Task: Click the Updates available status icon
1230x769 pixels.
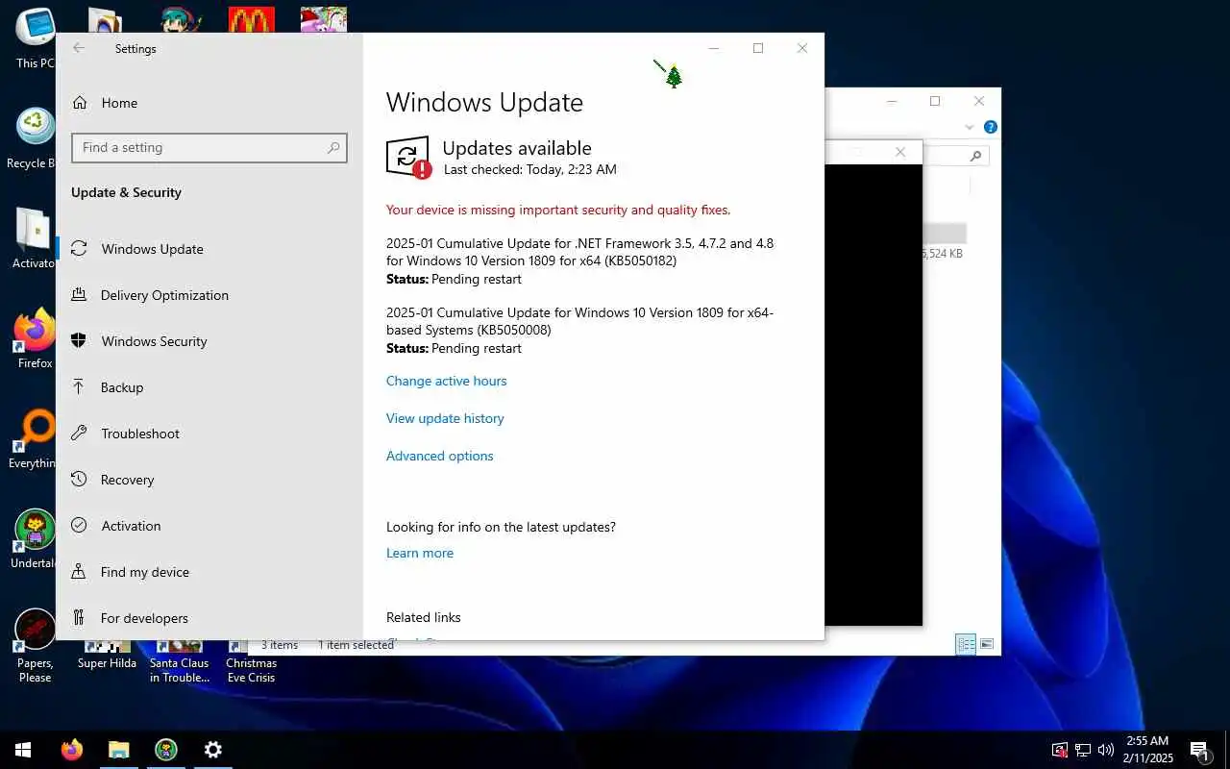Action: tap(408, 158)
